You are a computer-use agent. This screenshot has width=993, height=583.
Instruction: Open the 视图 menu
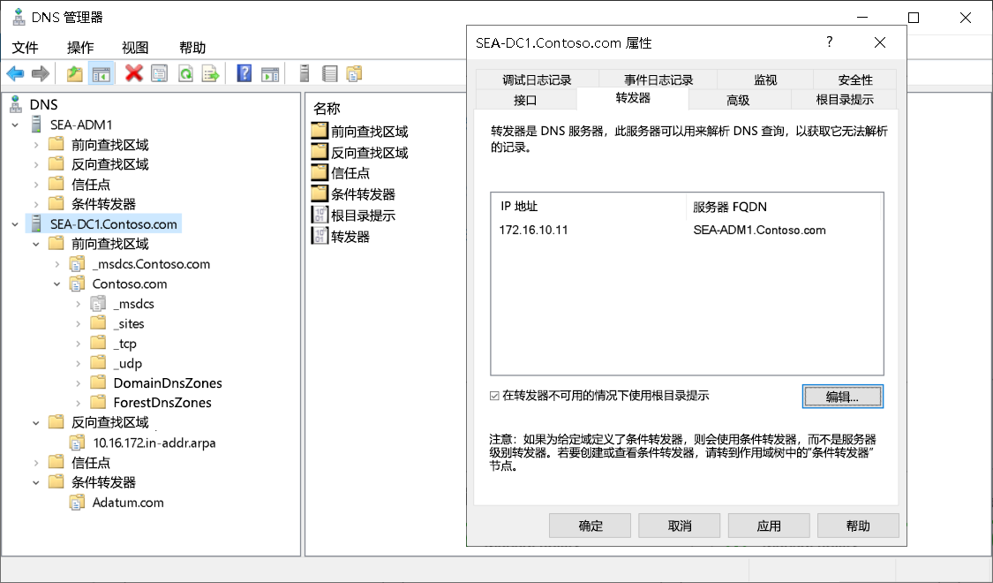coord(134,47)
